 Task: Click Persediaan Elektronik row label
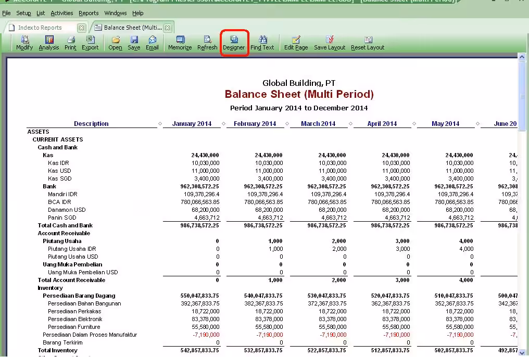pos(75,319)
